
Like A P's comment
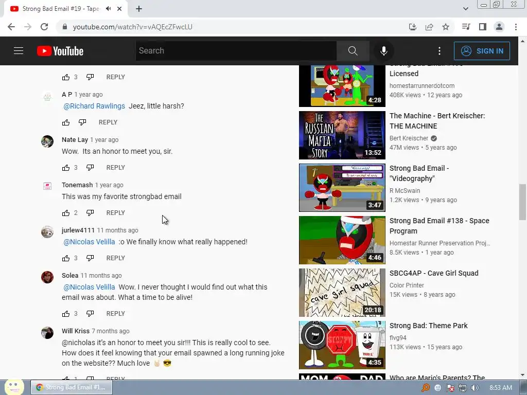click(66, 122)
